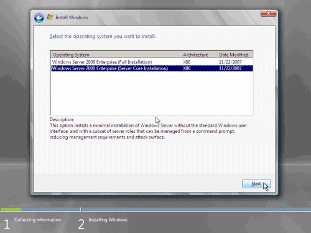Click the Description label
The height and width of the screenshot is (233, 311).
coord(62,119)
